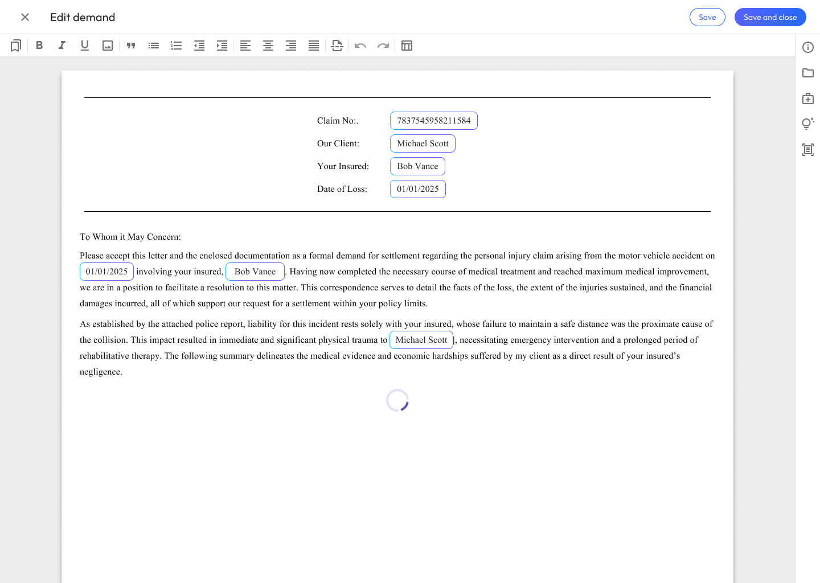
Task: Toggle bold formatting
Action: (x=39, y=46)
